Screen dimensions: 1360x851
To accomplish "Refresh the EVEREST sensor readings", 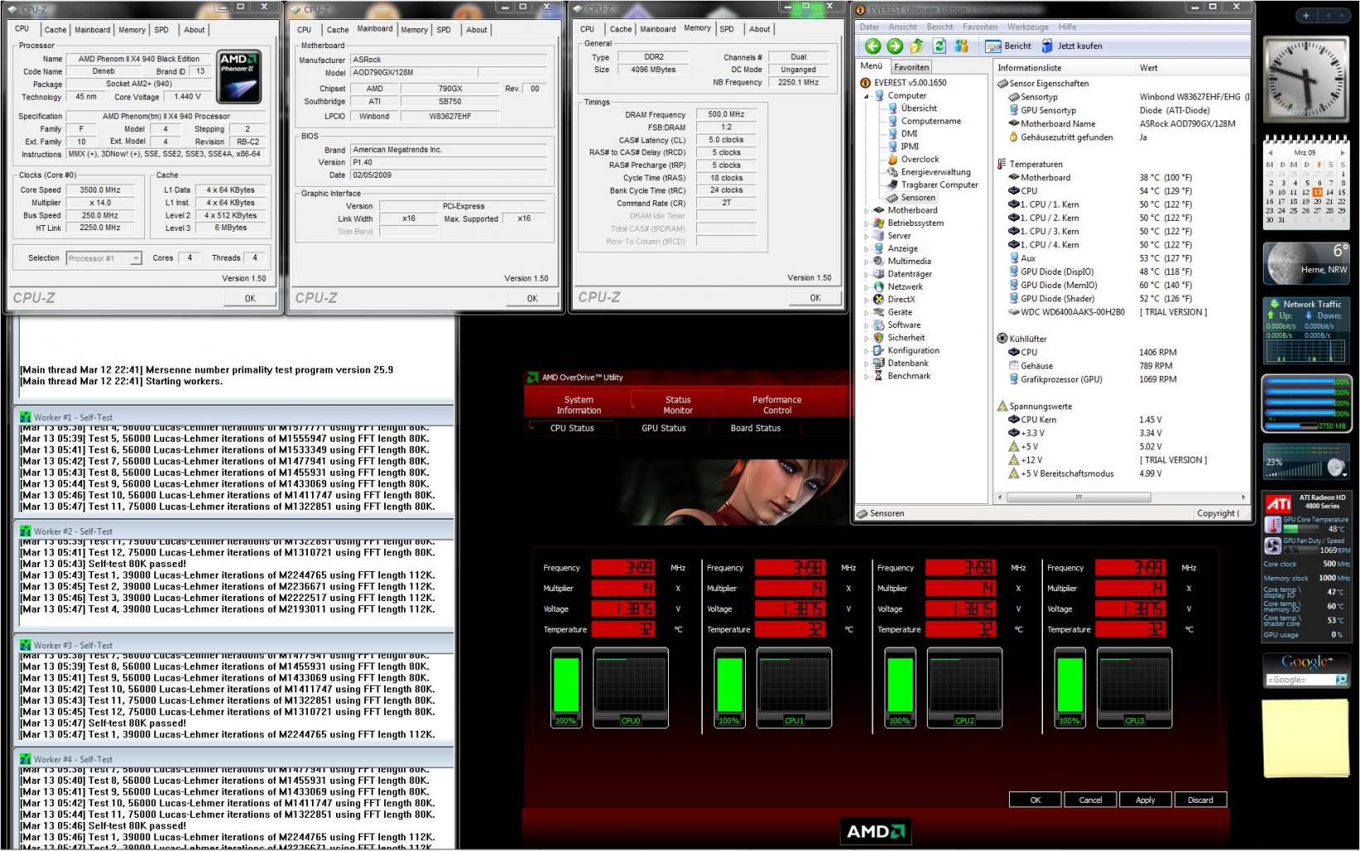I will 939,46.
